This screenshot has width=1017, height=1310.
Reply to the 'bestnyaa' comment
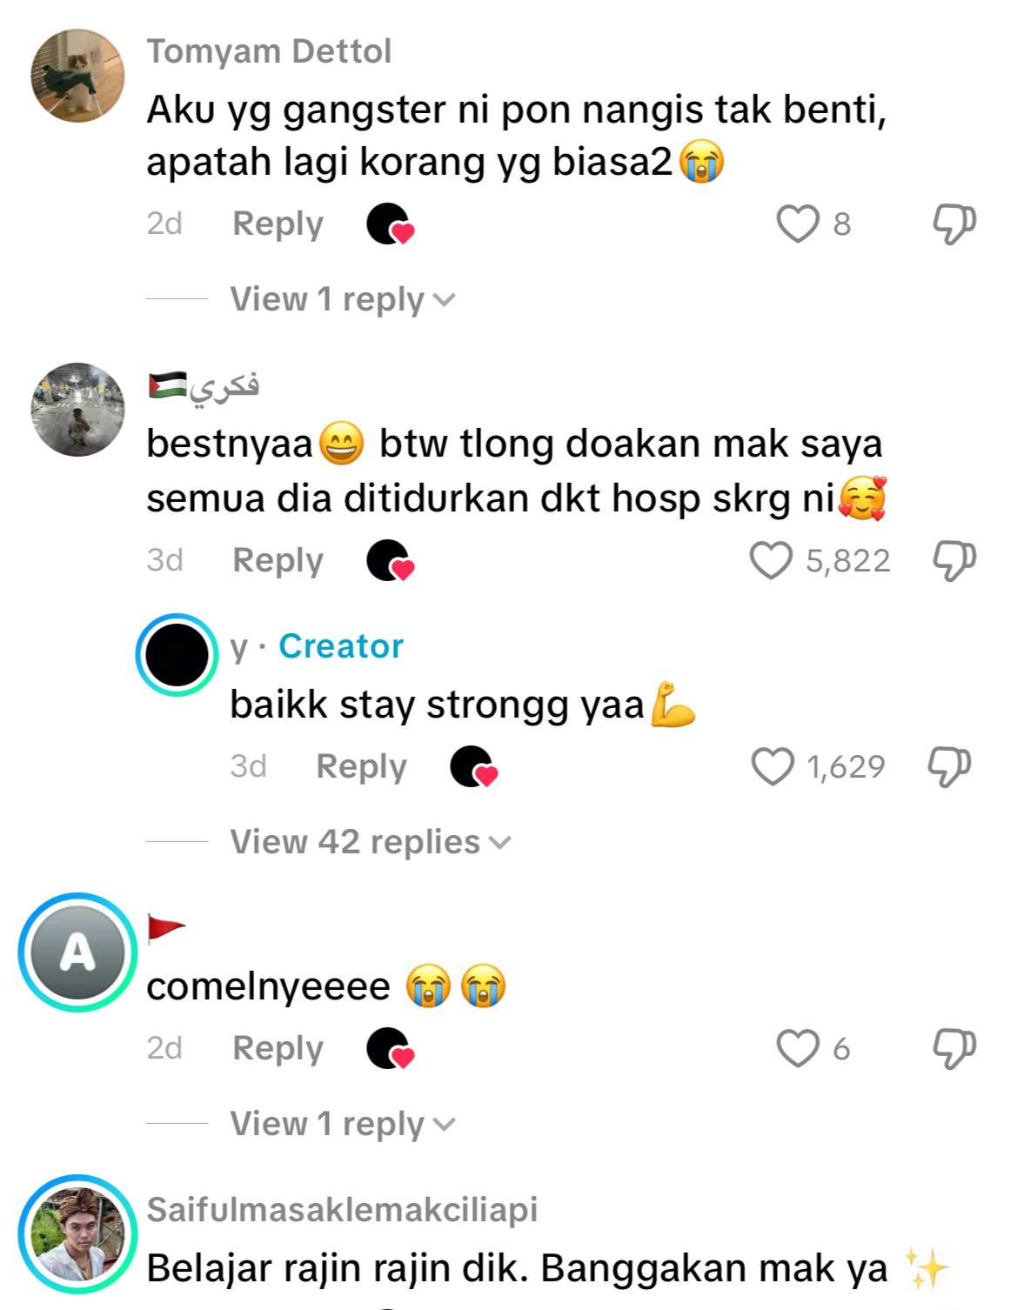tap(278, 561)
